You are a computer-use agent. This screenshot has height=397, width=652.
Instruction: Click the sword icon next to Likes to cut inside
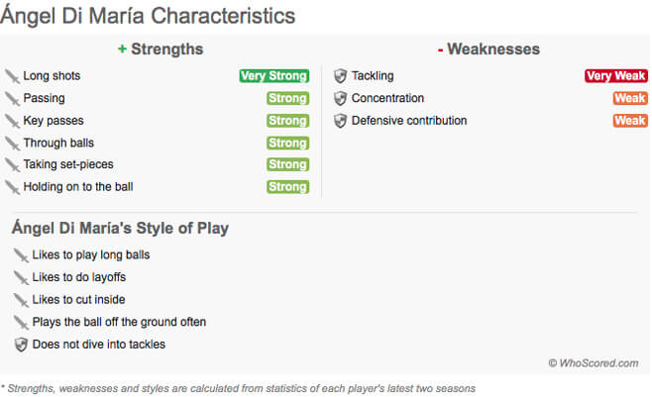tap(21, 300)
